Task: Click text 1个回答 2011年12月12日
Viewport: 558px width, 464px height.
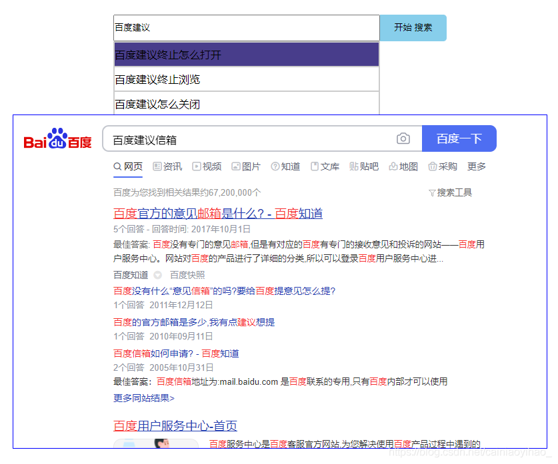Action: 163,305
